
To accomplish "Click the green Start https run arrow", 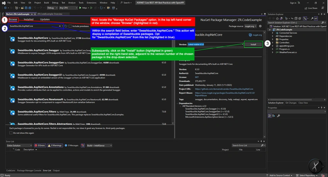I will click(80, 8).
